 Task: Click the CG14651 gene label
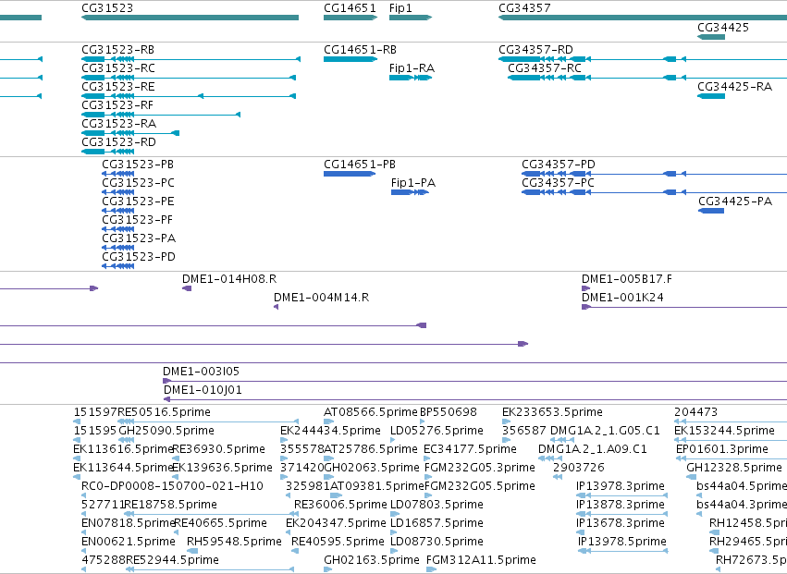tap(350, 8)
